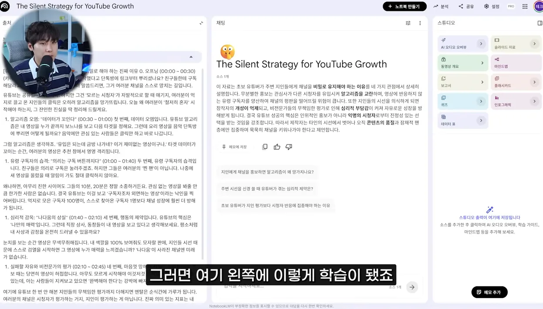Copy the summary with copy icon
The image size is (543, 309).
click(x=265, y=147)
